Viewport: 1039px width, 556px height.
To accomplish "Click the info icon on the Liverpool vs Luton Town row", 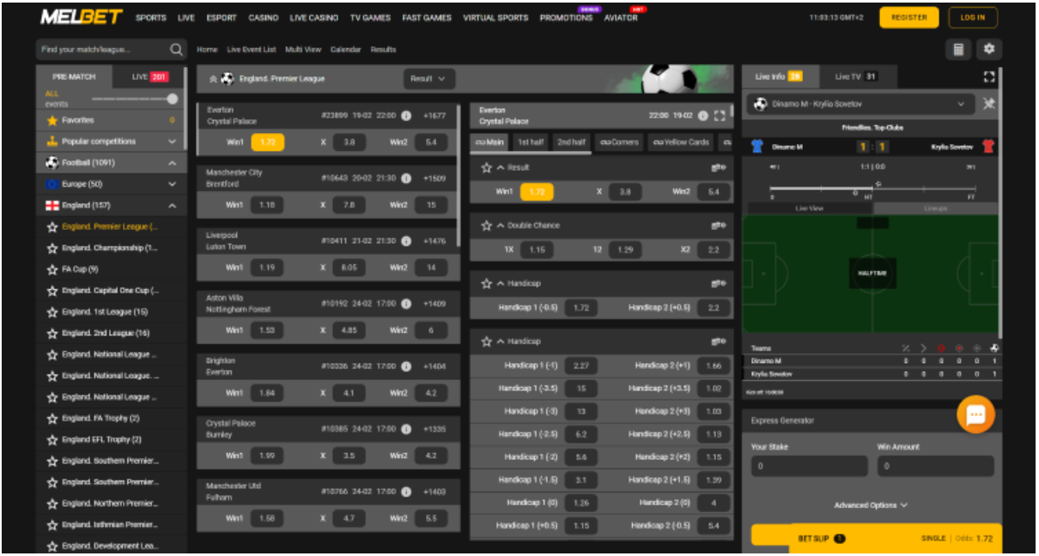I will [x=406, y=241].
